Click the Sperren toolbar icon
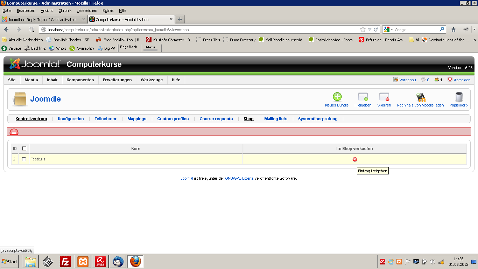Screen dimensions: 478x269 pos(384,97)
